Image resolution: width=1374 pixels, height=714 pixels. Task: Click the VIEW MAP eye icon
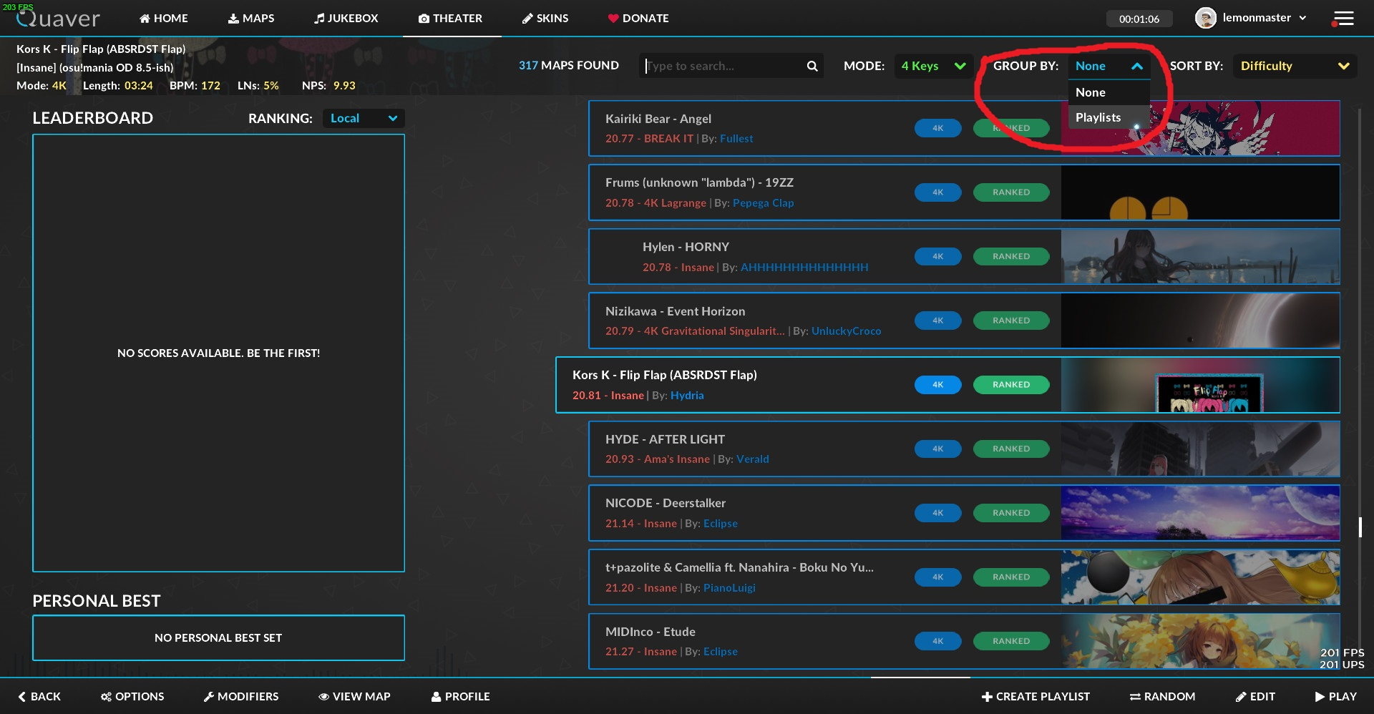pyautogui.click(x=324, y=696)
